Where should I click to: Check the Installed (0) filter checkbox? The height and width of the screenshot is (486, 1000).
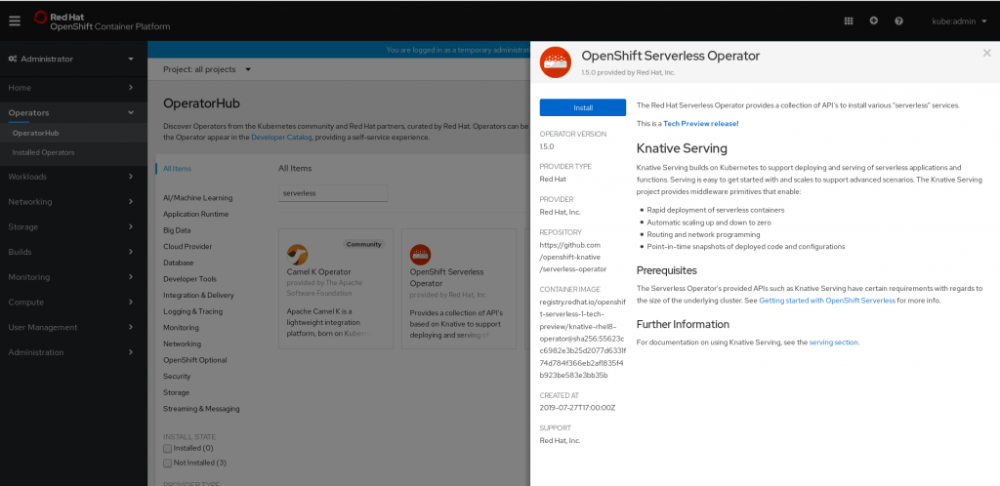pyautogui.click(x=167, y=448)
